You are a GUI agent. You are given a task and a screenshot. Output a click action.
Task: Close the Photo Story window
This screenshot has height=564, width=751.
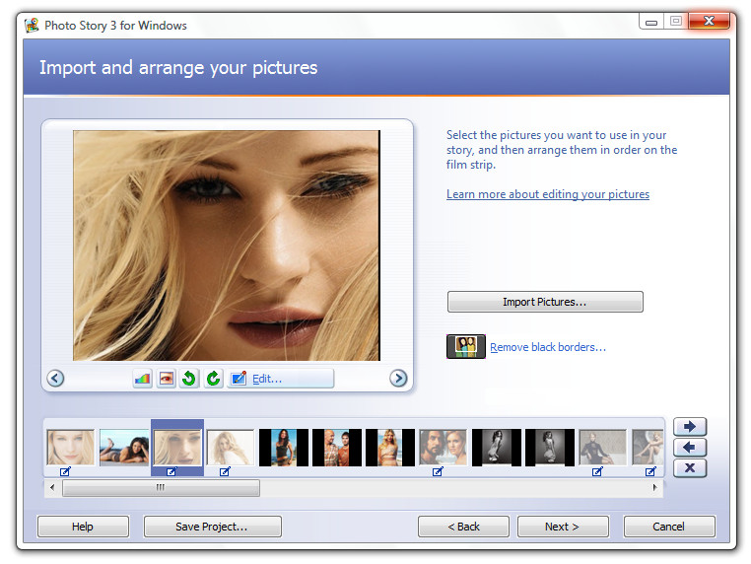pos(710,21)
